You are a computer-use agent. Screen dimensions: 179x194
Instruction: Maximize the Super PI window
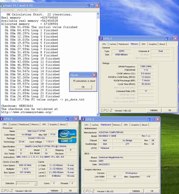pyautogui.click(x=92, y=5)
